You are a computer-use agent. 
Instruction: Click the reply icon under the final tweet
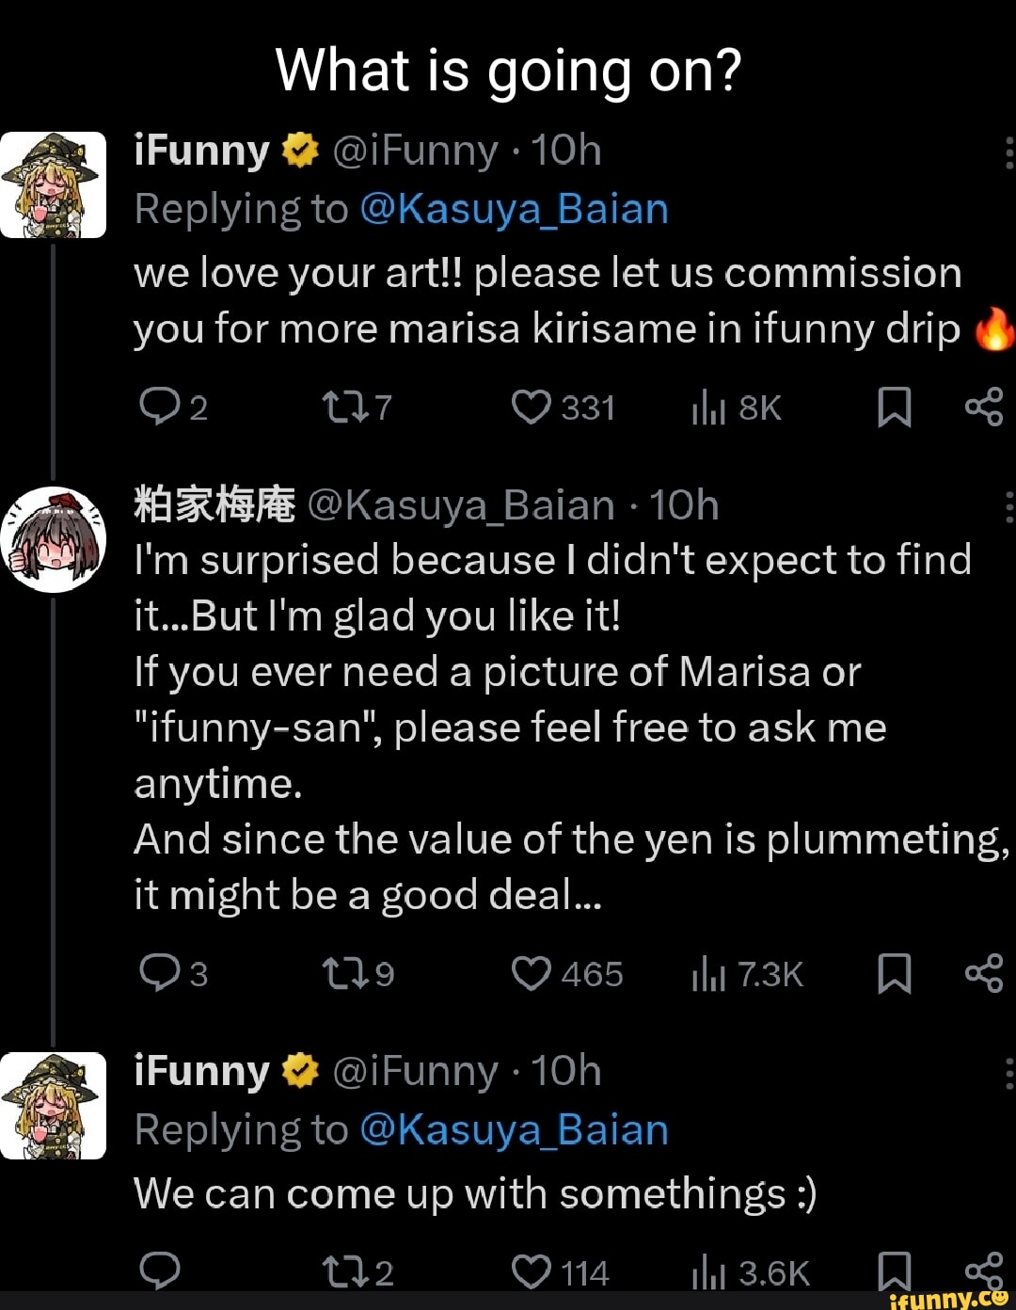tap(162, 1270)
